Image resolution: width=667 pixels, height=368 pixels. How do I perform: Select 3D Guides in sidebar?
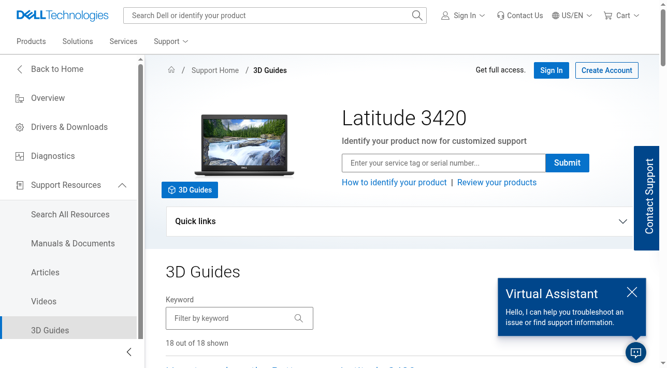point(68,328)
